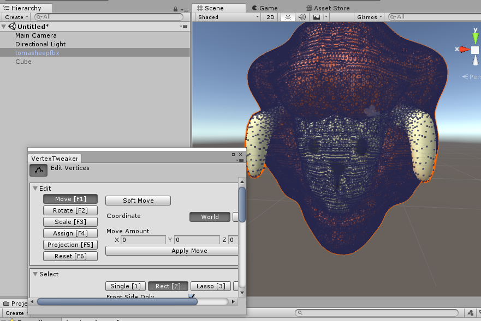Activate Projection [F5] edit mode

70,245
